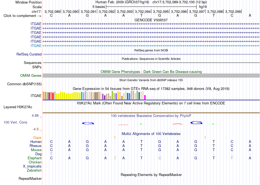Click 'Publications: Sequences in Scientific Articles' title

(x=151, y=59)
